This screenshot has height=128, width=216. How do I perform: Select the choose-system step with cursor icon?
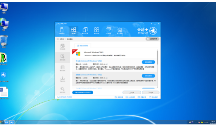tap(62, 58)
